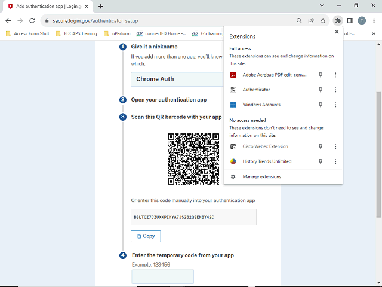Click the 'Open your authentication app' heading
Screen dimensions: 382x287
(x=169, y=100)
